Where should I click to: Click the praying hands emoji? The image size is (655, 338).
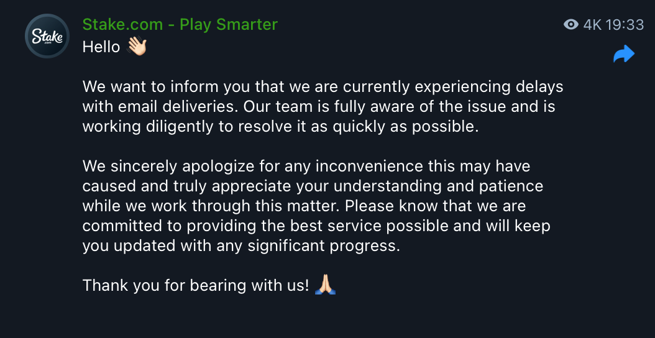[326, 285]
